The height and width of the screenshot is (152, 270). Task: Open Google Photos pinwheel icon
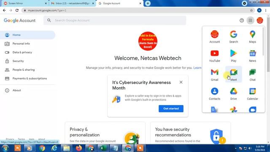[233, 110]
